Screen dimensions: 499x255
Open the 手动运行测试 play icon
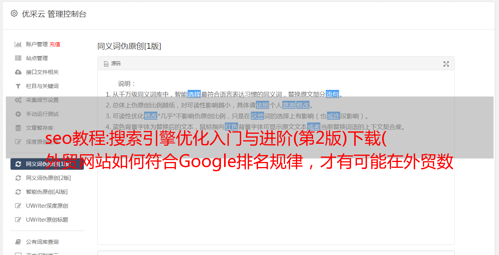[18, 114]
